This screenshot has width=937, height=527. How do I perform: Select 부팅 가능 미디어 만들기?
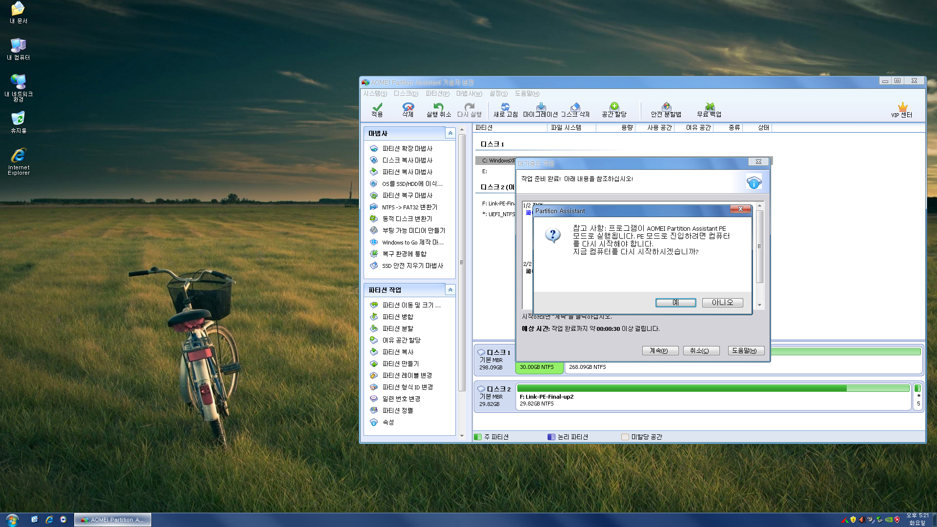(x=413, y=230)
